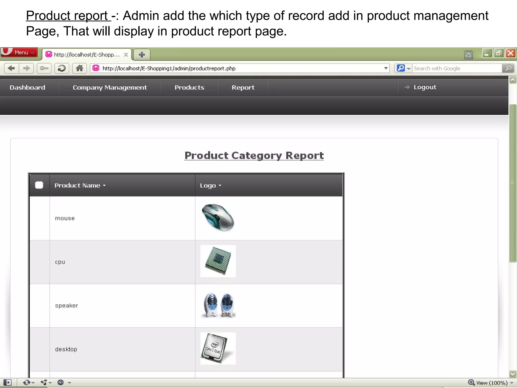This screenshot has height=388, width=517.
Task: Open Opera Unite icon in status bar
Action: click(x=44, y=383)
